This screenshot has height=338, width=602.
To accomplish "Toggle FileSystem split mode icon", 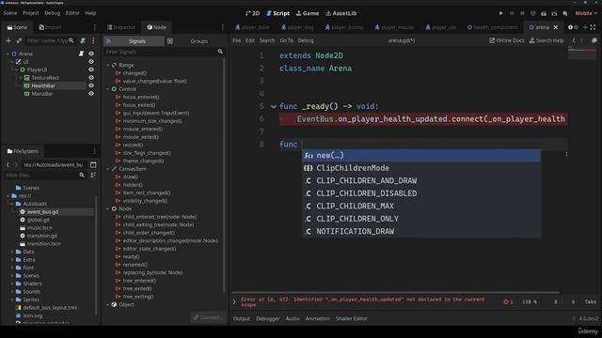I will click(93, 165).
